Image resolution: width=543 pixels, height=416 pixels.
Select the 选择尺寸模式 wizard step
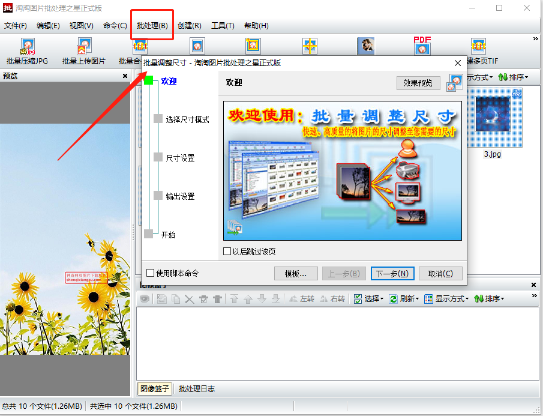(187, 119)
